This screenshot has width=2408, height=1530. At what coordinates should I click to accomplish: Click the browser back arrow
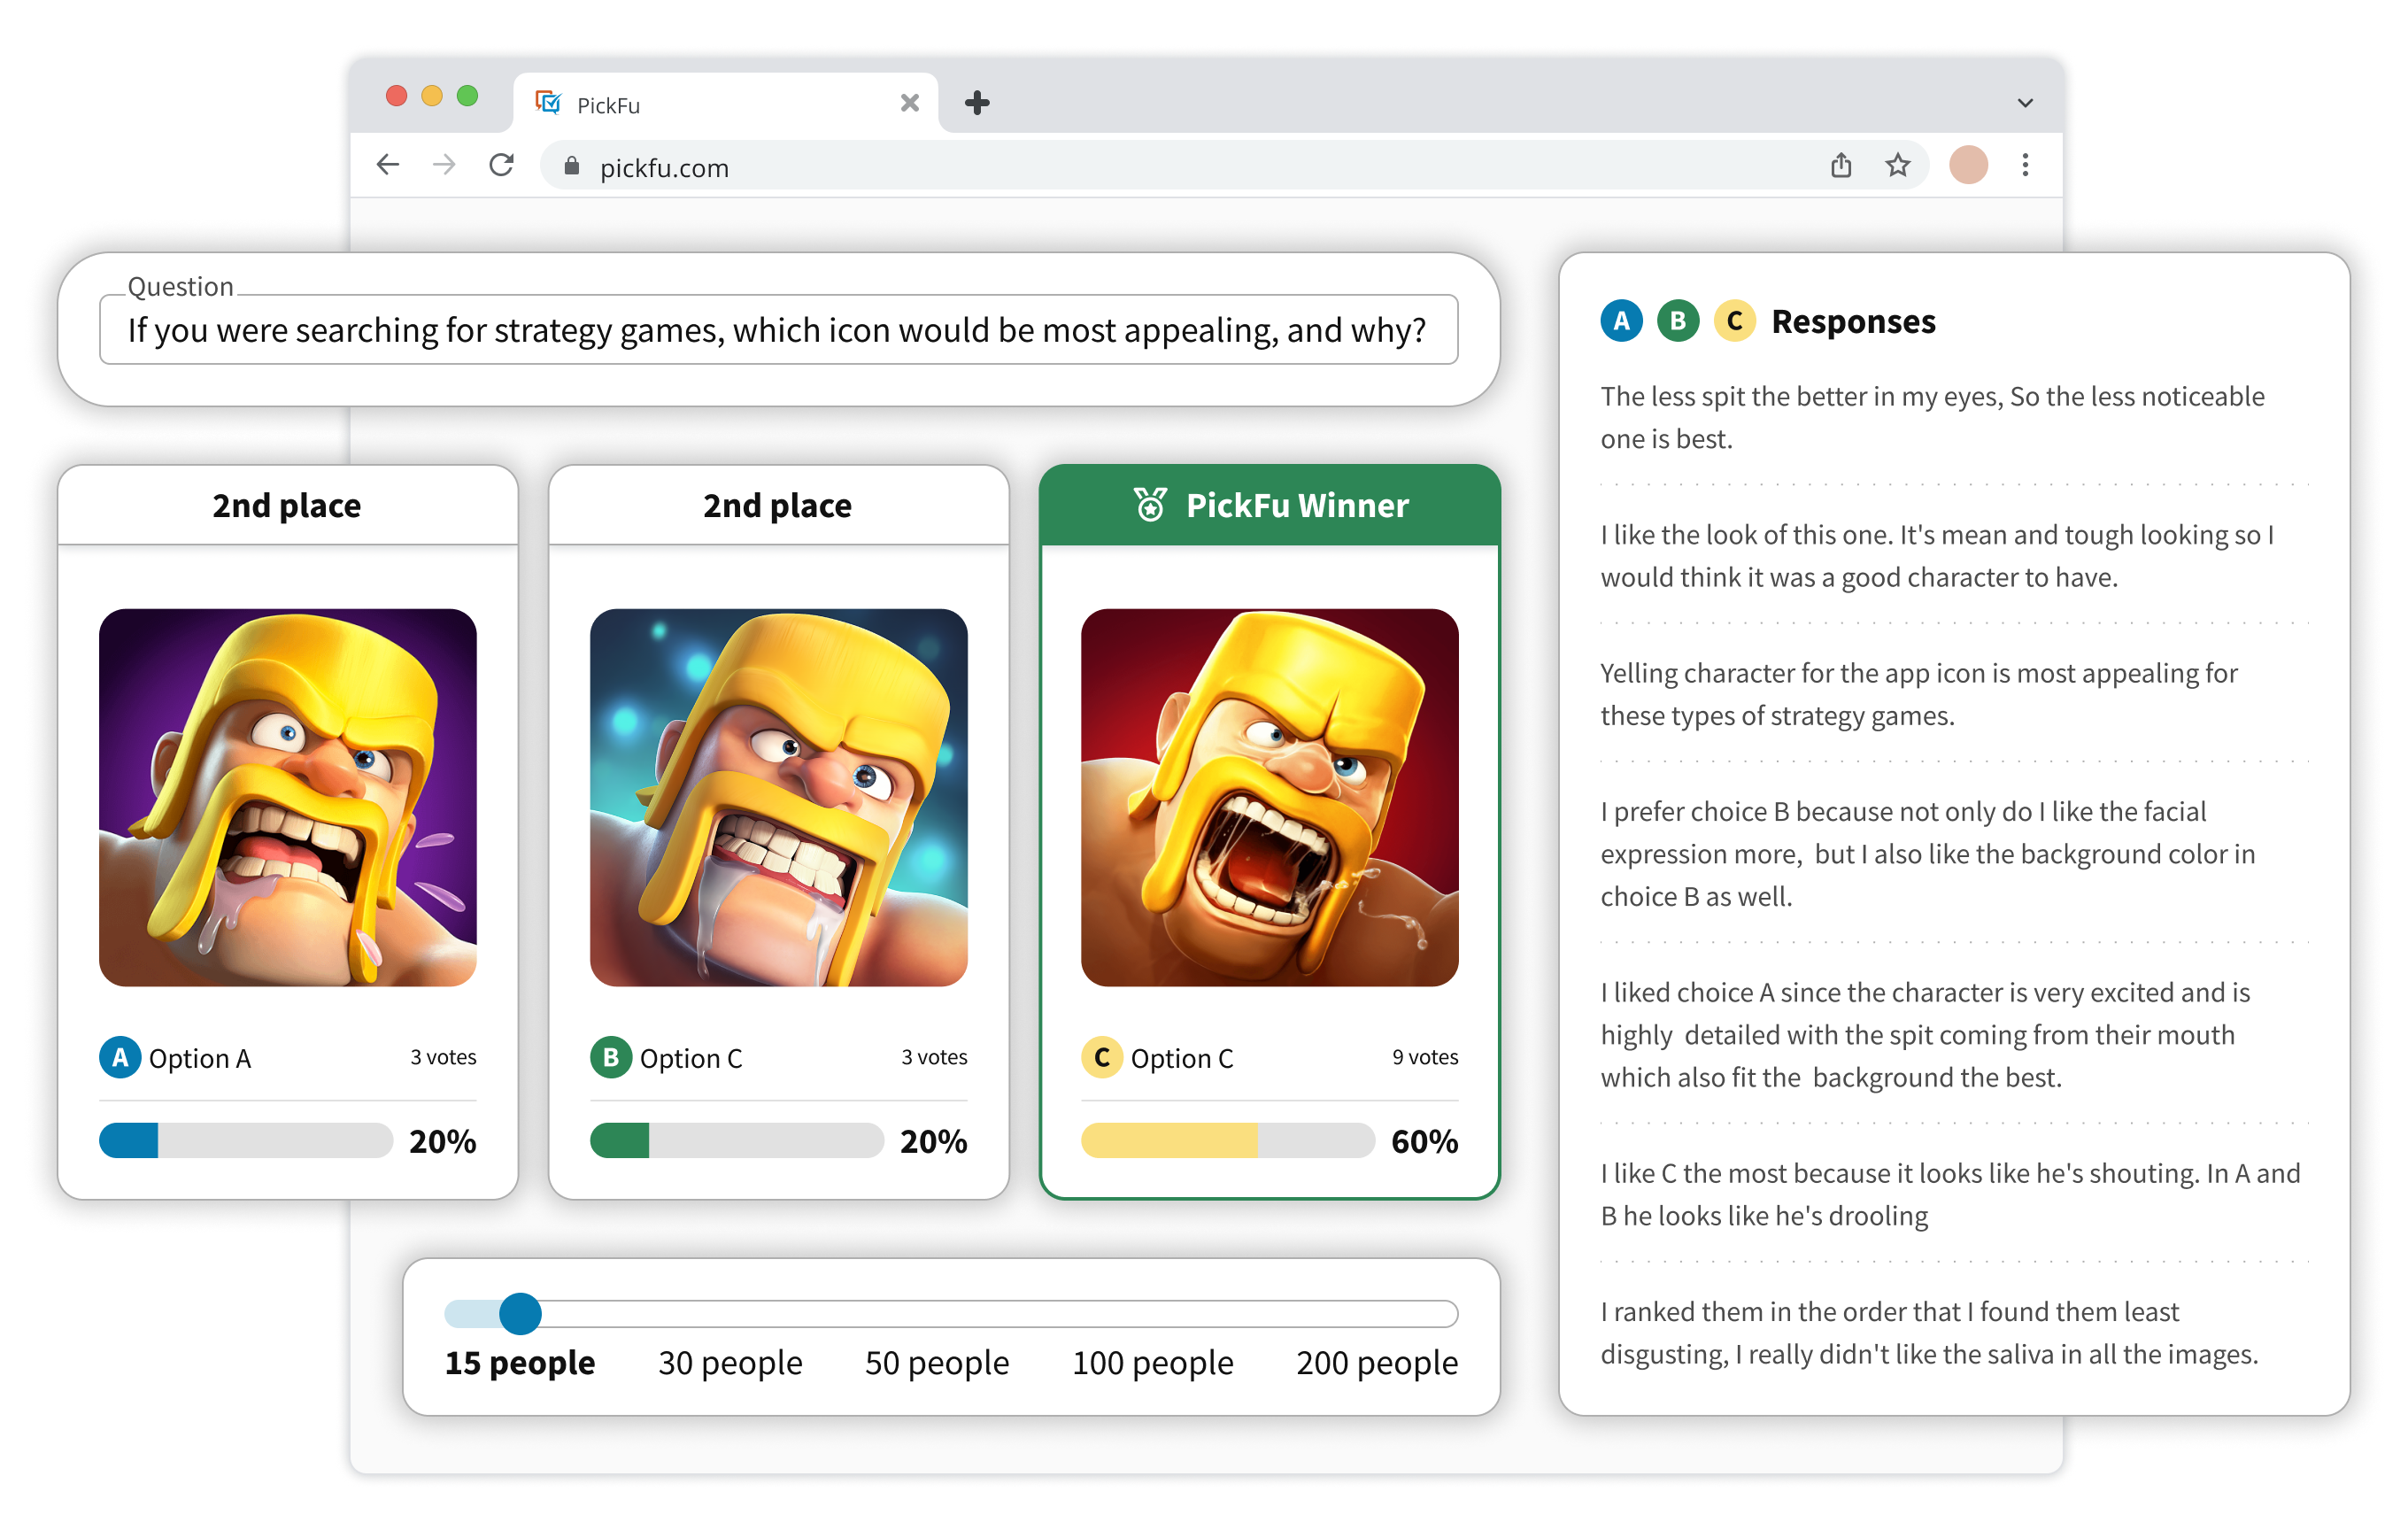[388, 165]
